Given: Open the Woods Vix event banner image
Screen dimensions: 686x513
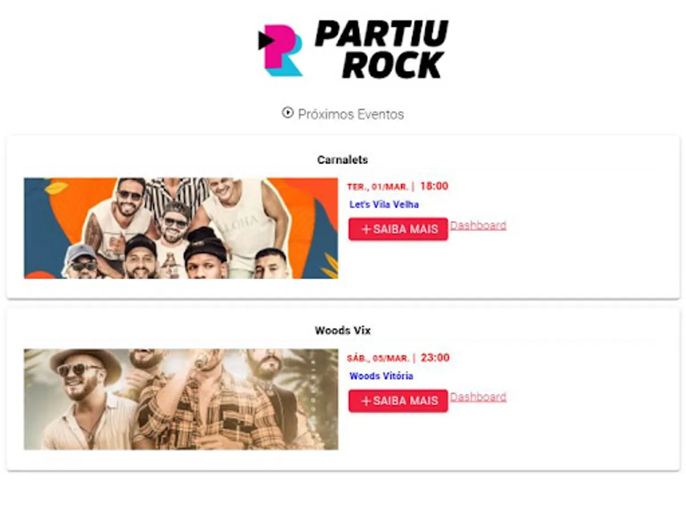Looking at the screenshot, I should point(181,399).
